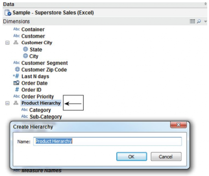This screenshot has width=209, height=176.
Task: Select the City field under Customer City
Action: (x=34, y=56)
